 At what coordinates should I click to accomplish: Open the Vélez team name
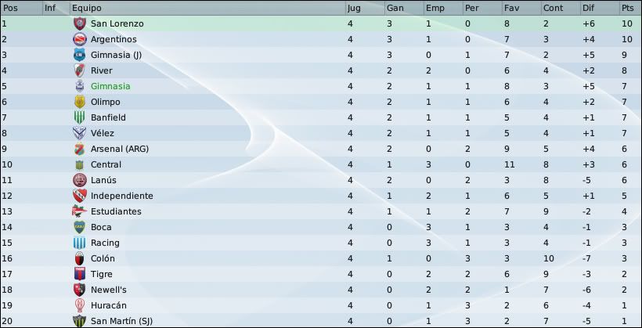103,133
